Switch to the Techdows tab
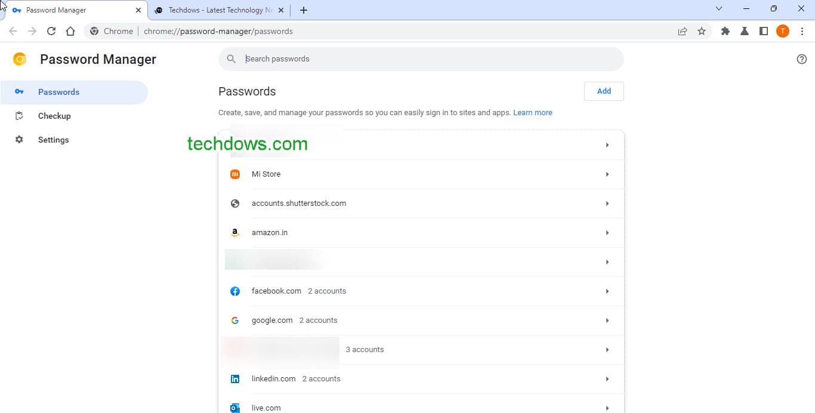Viewport: 815px width, 413px height. (x=218, y=10)
